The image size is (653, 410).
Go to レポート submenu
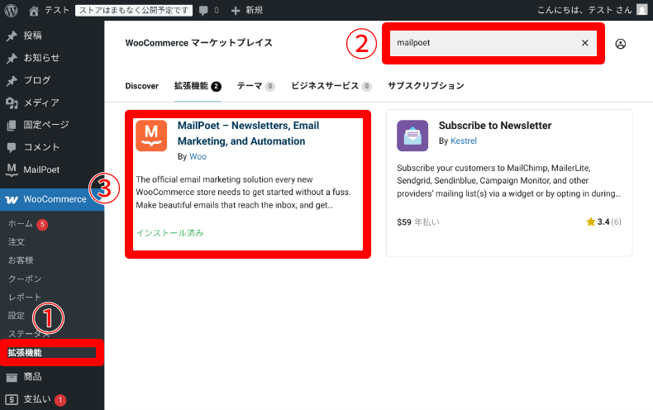tap(25, 297)
